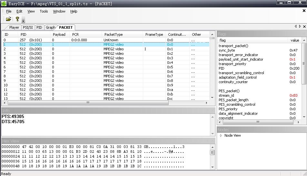Screen dimensions: 307x176
Task: Select adaptation_field_control flag row
Action: click(259, 77)
